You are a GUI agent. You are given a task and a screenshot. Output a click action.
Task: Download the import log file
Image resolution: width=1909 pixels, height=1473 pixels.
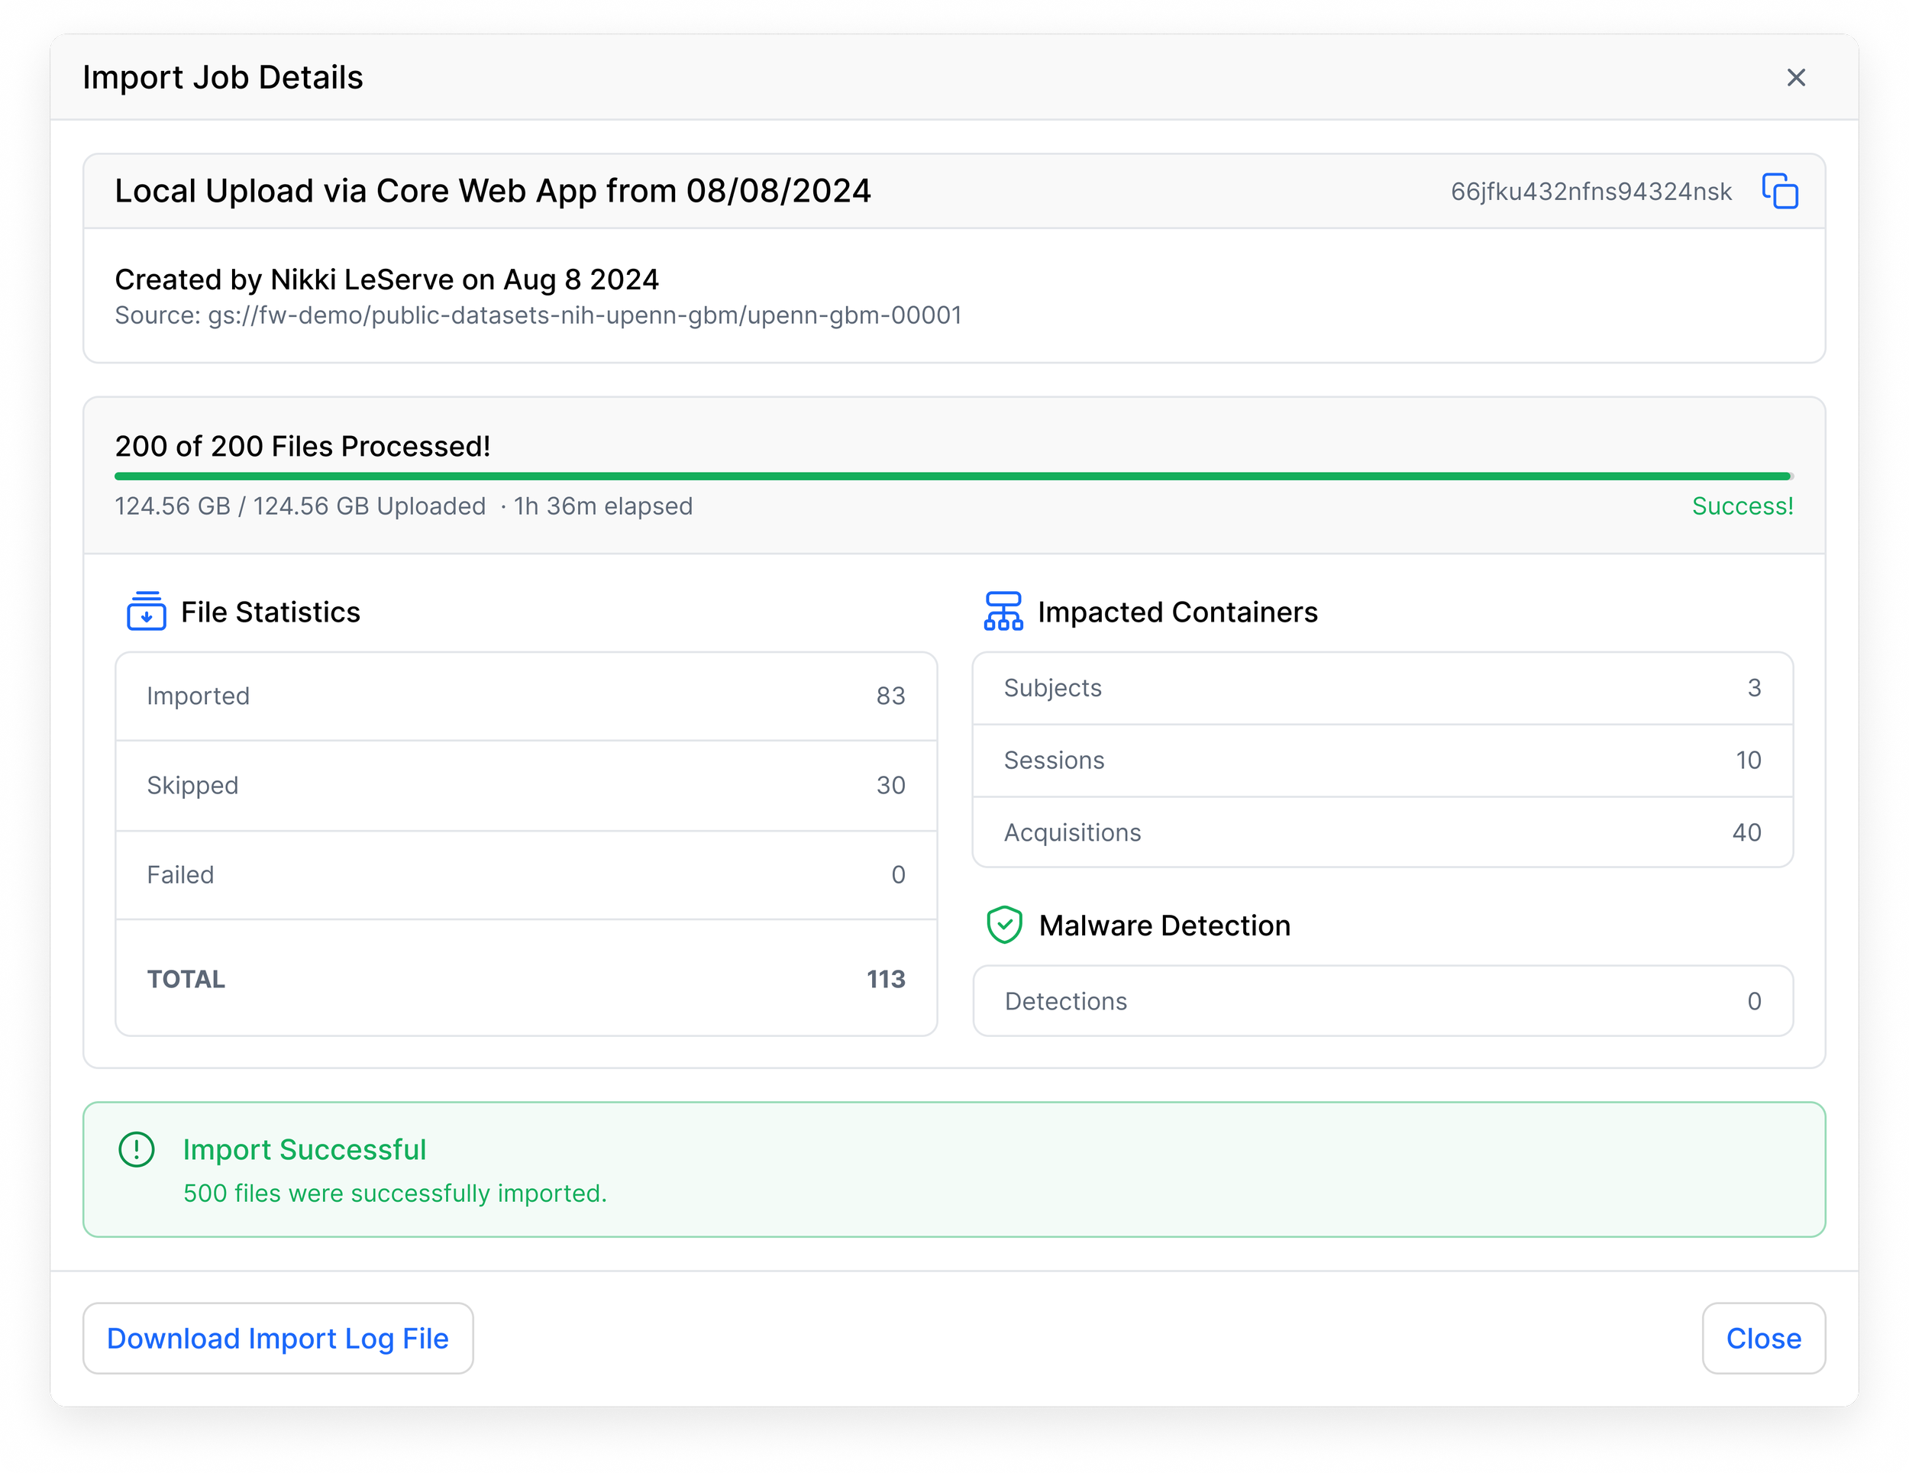[278, 1339]
